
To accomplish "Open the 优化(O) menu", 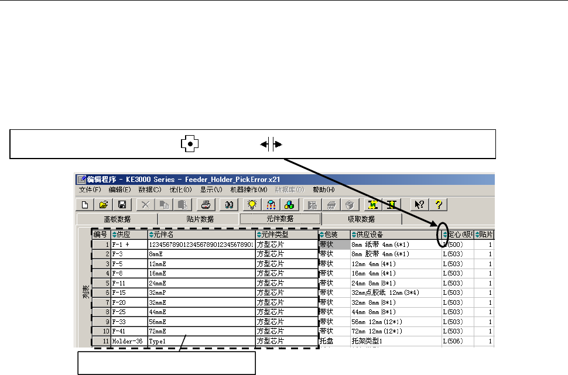I will coord(180,190).
